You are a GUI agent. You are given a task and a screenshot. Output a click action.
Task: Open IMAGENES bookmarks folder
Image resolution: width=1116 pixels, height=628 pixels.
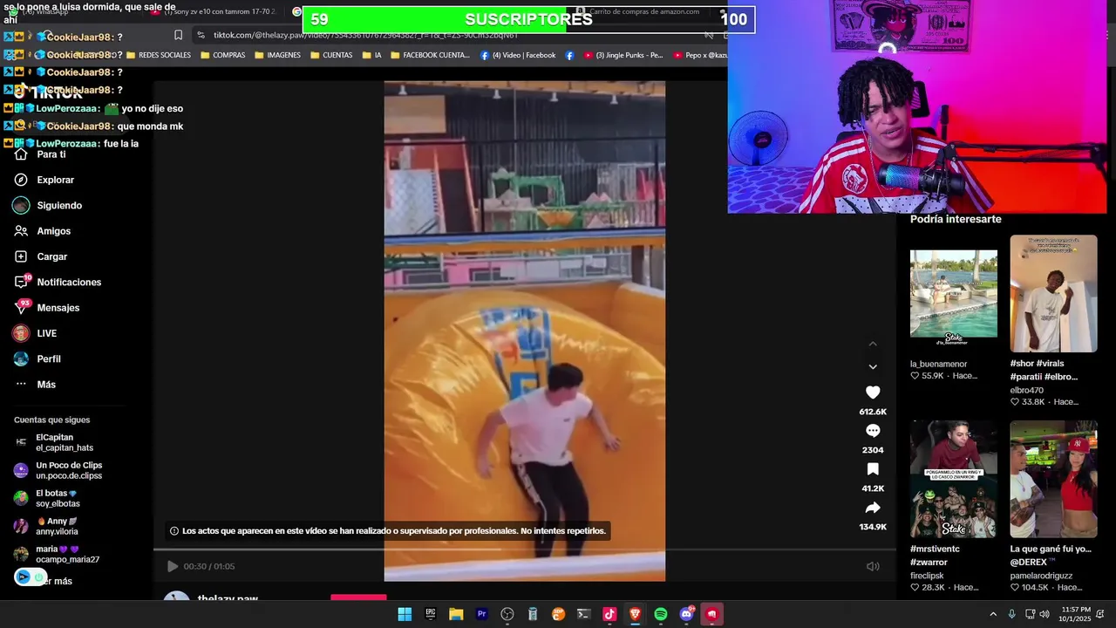[x=277, y=55]
